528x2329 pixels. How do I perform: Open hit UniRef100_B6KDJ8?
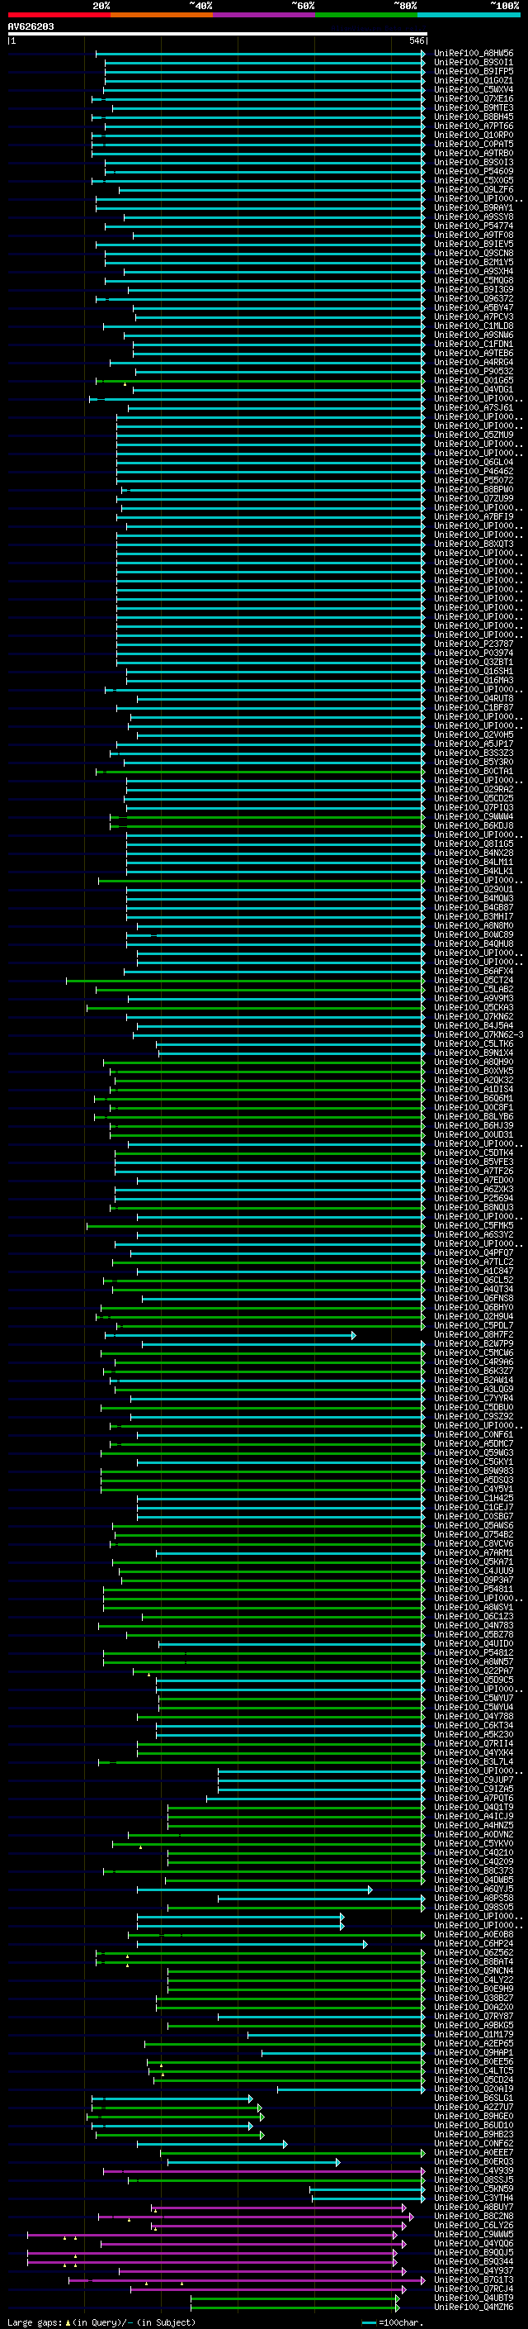pos(474,825)
